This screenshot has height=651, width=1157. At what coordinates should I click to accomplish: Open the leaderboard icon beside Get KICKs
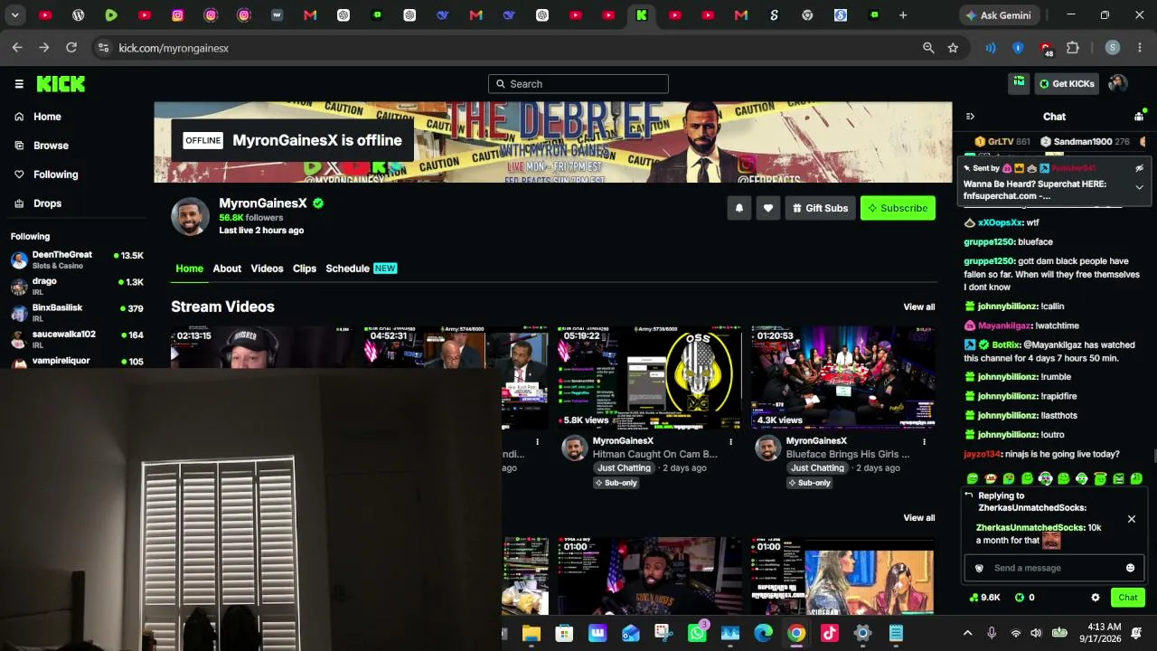coord(1019,83)
